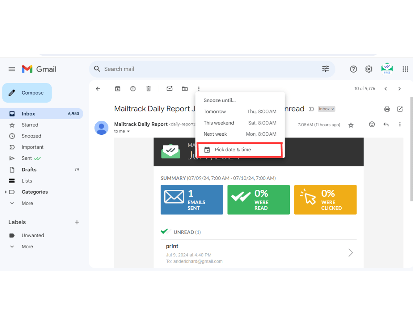Image resolution: width=413 pixels, height=330 pixels.
Task: Click the Gmail logo
Action: (x=39, y=69)
